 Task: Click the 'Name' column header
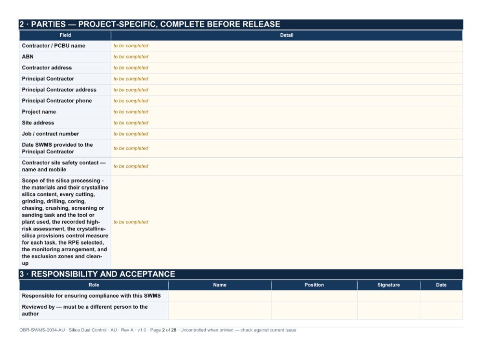pyautogui.click(x=220, y=285)
